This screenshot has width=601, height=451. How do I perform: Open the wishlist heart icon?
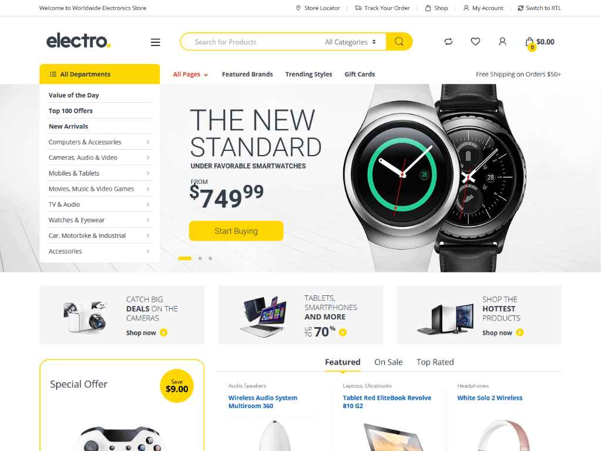tap(475, 41)
